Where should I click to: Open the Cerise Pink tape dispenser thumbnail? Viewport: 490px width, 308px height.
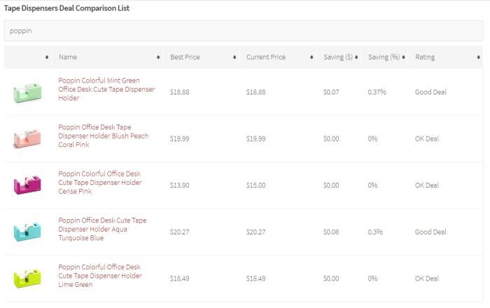pyautogui.click(x=27, y=185)
